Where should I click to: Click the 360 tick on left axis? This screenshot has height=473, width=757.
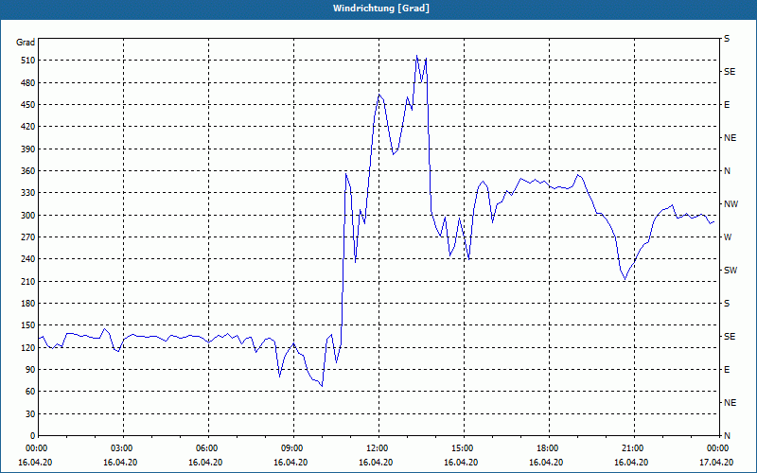tap(28, 171)
